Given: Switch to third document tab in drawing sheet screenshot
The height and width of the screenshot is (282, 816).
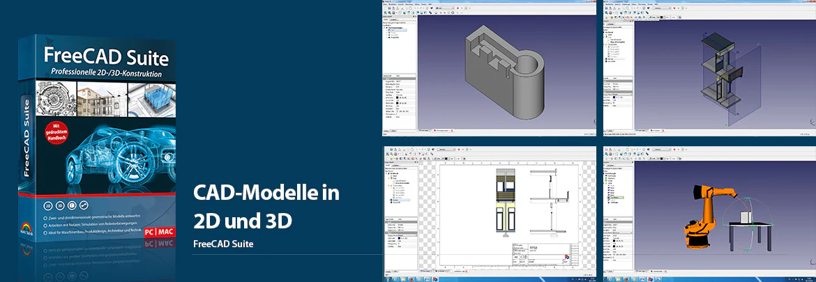Looking at the screenshot, I should pyautogui.click(x=460, y=271).
